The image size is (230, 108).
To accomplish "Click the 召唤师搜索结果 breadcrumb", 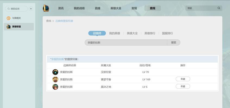I will 64,21.
